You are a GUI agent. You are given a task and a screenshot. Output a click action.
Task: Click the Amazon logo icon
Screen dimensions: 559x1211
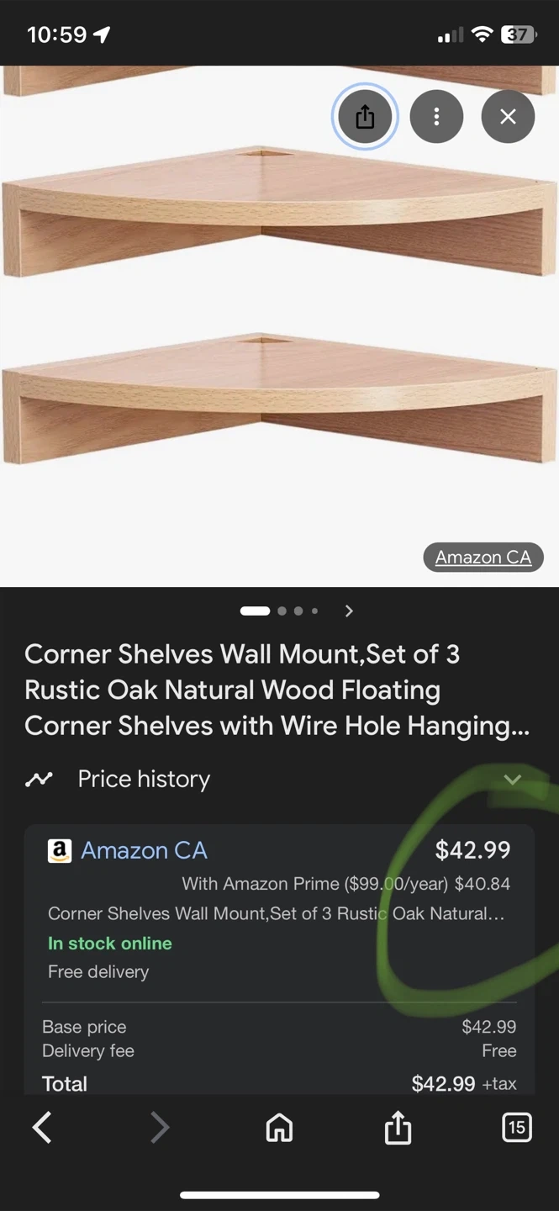pos(60,851)
